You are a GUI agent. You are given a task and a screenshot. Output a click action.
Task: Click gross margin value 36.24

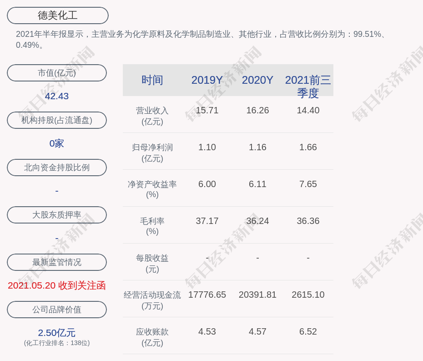point(257,221)
